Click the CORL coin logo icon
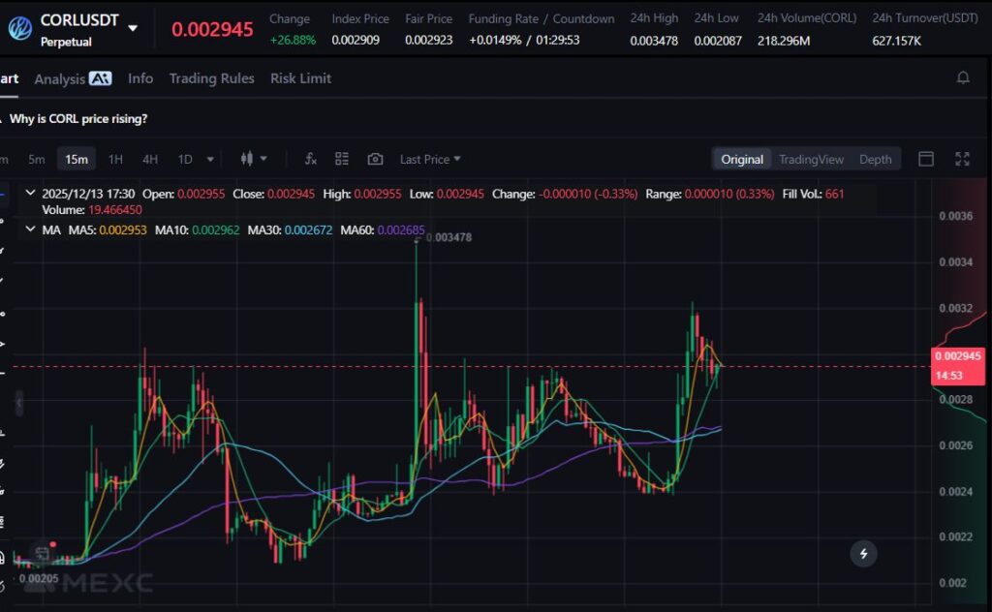 (x=19, y=28)
